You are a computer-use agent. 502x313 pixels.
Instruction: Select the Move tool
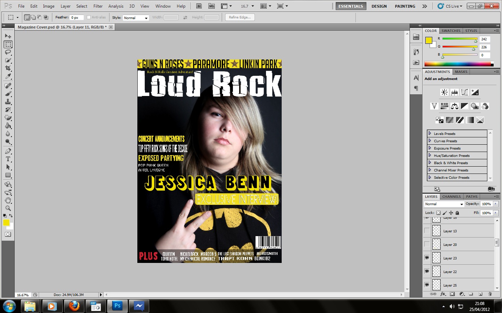coord(8,36)
